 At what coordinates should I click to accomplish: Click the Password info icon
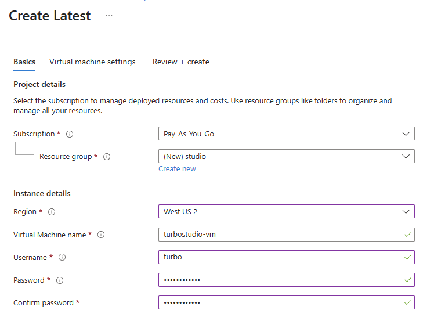(60, 280)
